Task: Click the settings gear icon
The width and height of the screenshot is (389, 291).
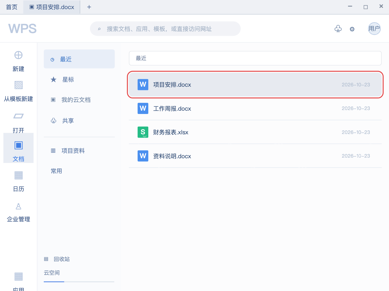Action: 352,29
